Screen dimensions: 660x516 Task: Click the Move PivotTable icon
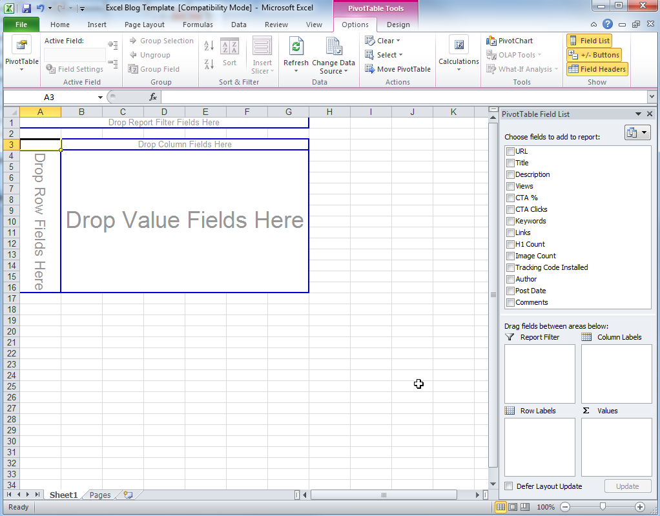[x=369, y=68]
